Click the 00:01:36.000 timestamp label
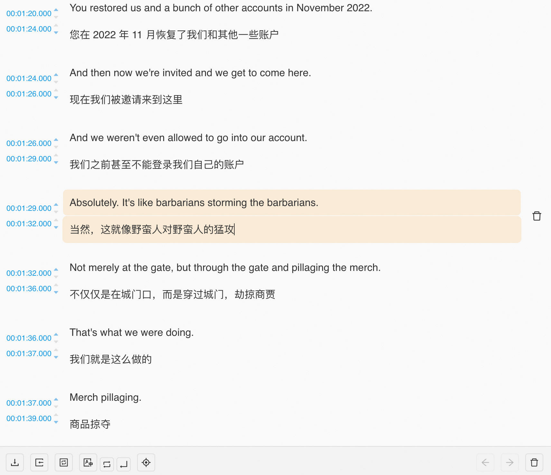The width and height of the screenshot is (551, 475). pos(28,289)
